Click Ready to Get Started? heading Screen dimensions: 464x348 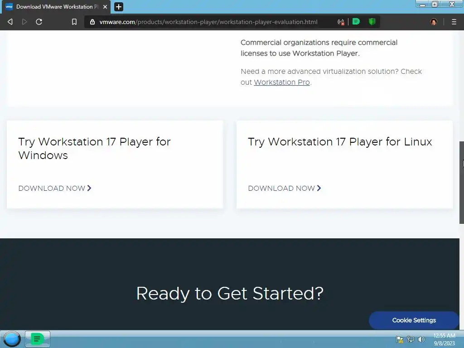click(x=230, y=294)
